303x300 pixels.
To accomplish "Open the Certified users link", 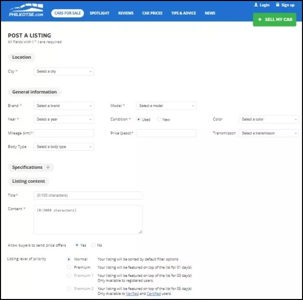I will click(x=154, y=293).
